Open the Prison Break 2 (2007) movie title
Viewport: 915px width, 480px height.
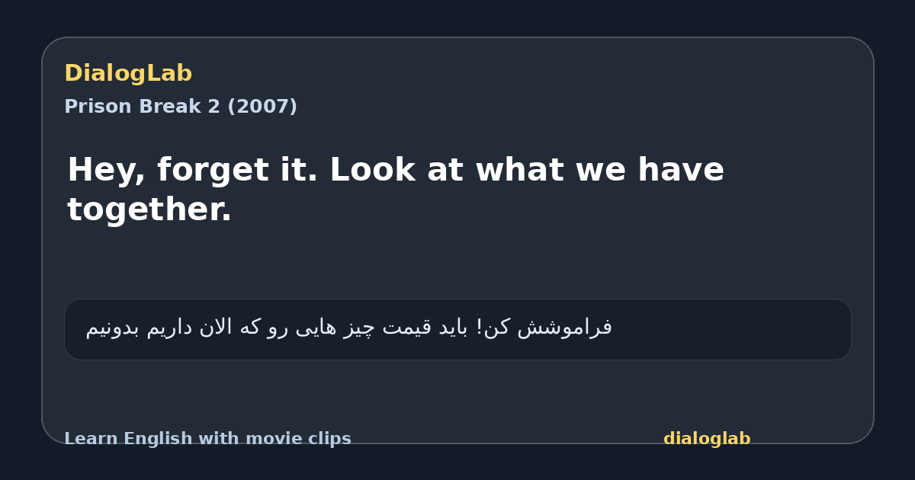coord(181,107)
